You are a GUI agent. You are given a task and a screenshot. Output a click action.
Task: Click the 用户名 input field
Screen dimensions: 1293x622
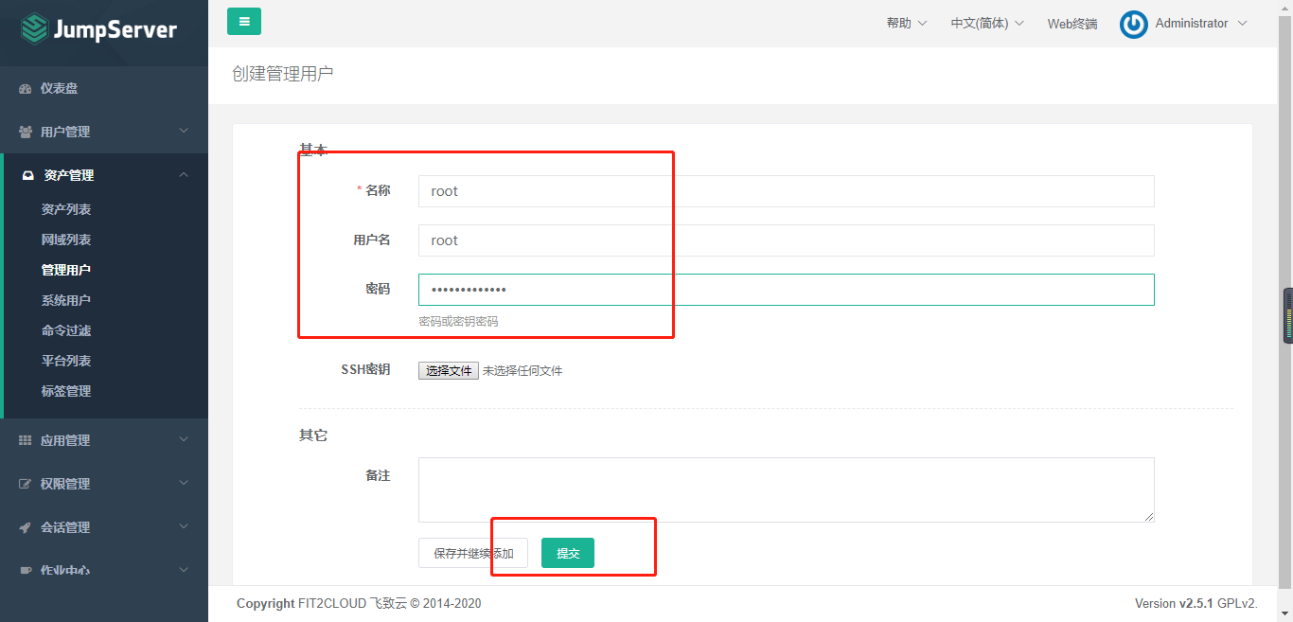click(x=787, y=240)
